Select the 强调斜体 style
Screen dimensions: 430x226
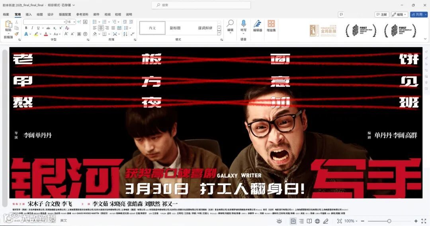(205, 28)
